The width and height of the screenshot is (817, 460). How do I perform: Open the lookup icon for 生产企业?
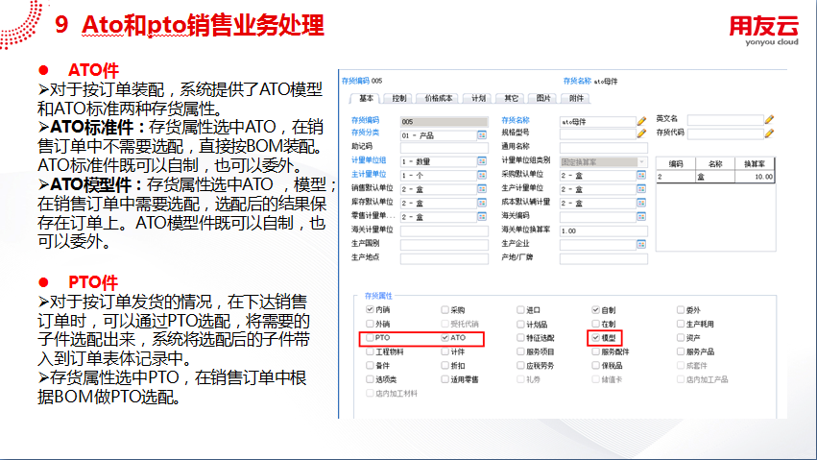click(641, 244)
